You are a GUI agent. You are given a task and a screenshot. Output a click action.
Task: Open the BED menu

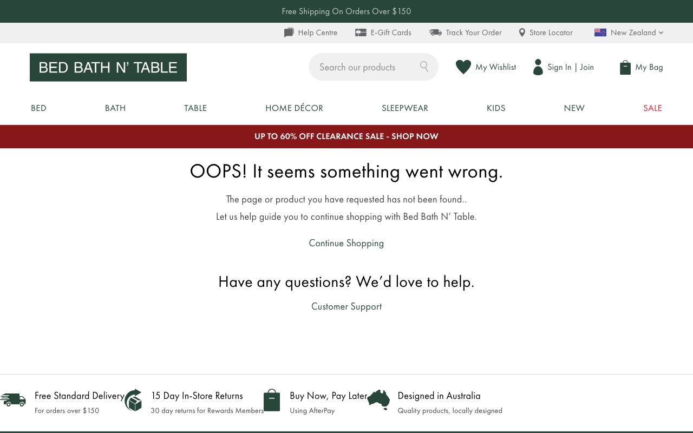38,108
